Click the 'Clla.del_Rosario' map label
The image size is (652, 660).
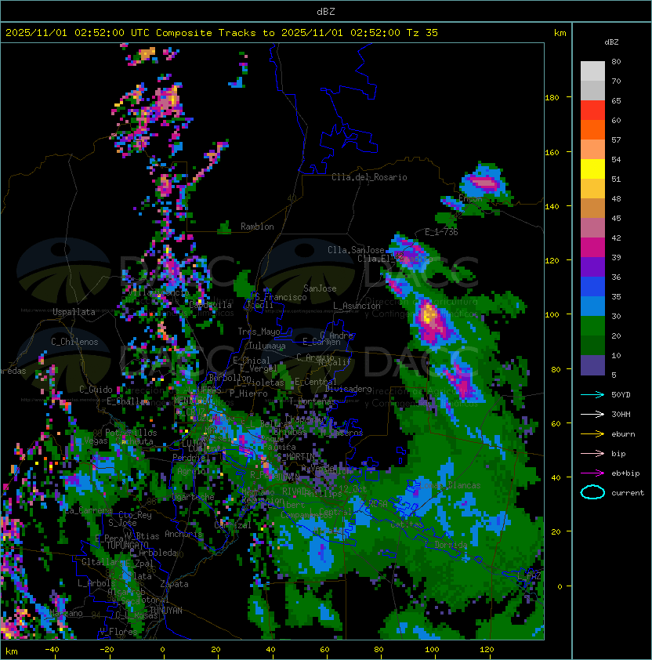(x=369, y=177)
